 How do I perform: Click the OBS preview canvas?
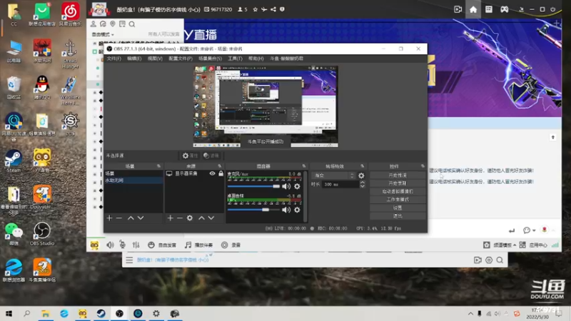pos(266,106)
